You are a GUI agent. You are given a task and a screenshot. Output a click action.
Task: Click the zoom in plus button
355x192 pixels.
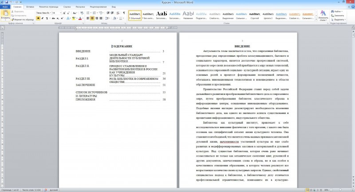click(x=352, y=190)
